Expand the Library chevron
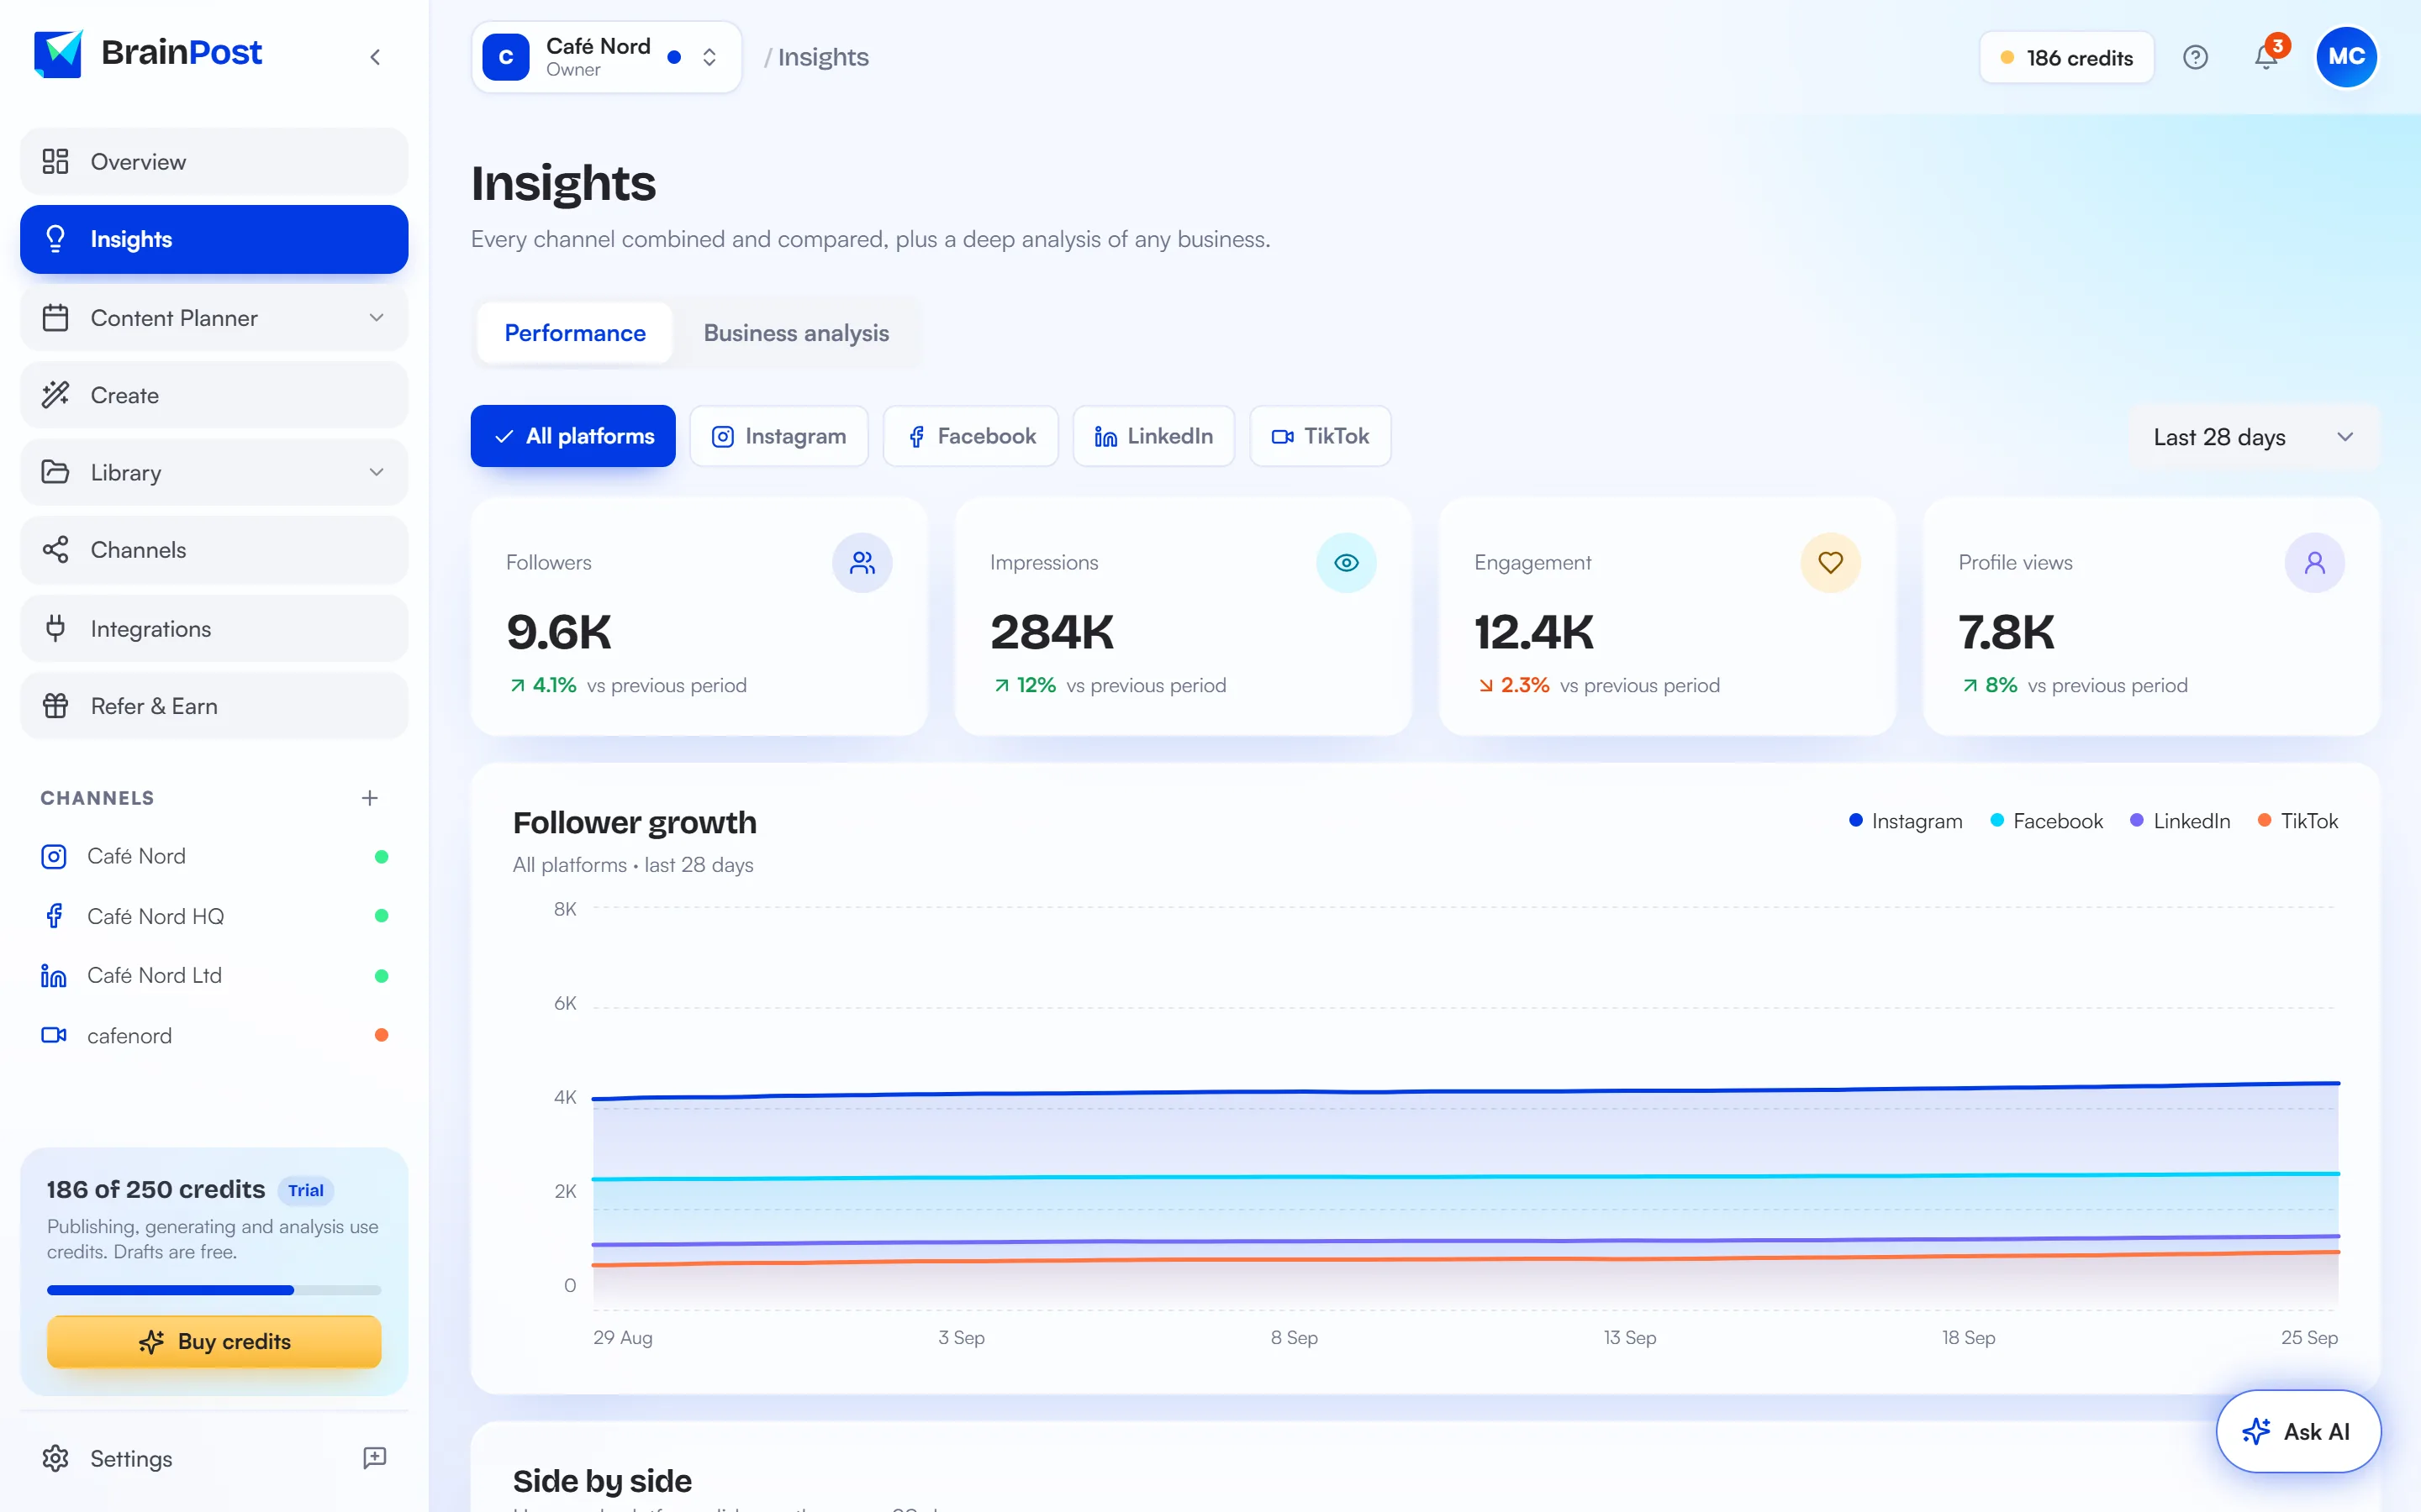2421x1512 pixels. pyautogui.click(x=377, y=472)
